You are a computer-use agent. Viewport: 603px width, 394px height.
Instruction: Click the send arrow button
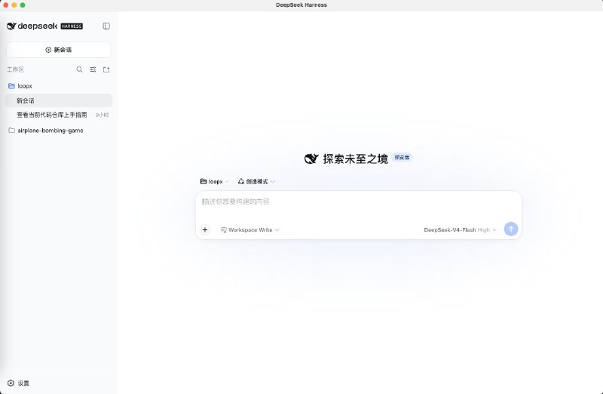[511, 229]
